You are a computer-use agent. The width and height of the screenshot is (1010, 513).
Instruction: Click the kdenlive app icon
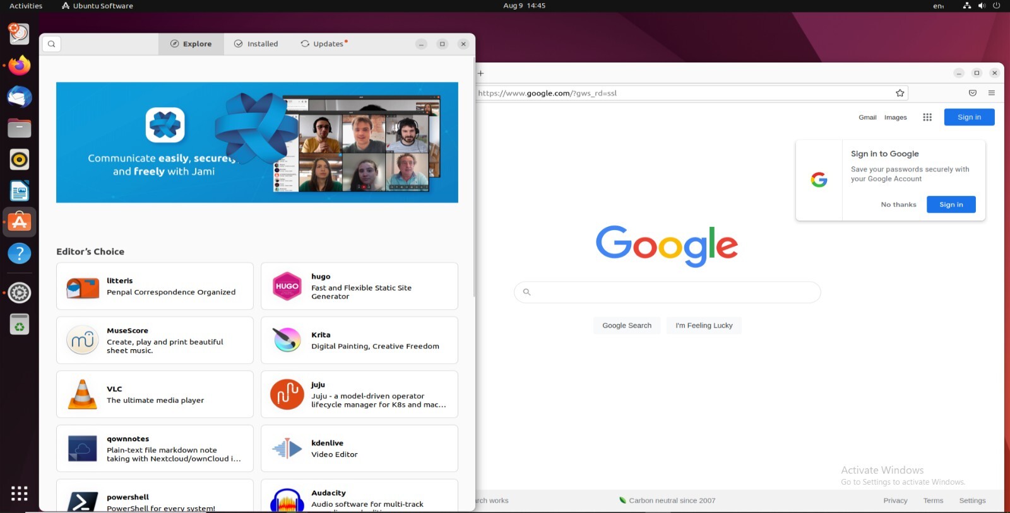287,449
